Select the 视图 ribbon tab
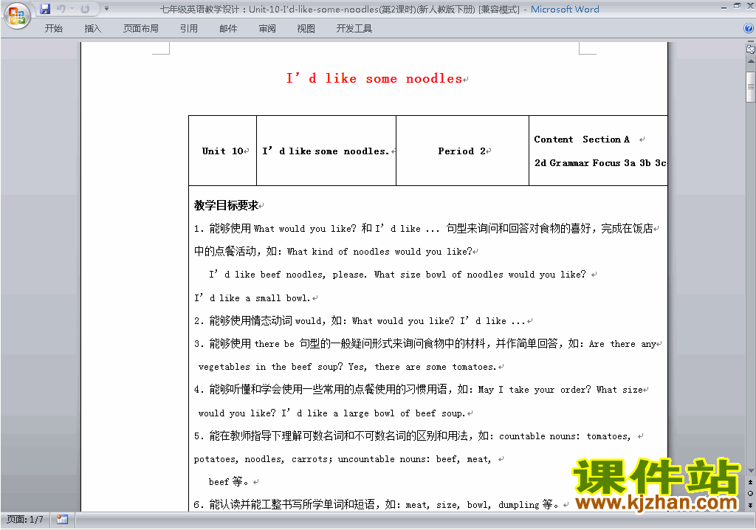 coord(306,29)
